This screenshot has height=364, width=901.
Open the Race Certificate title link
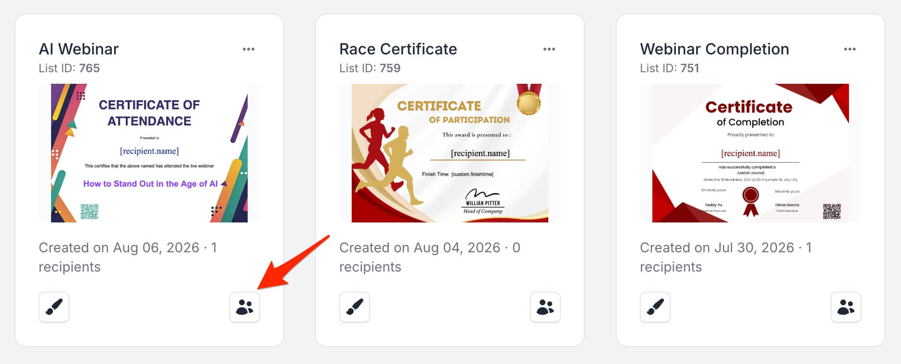(398, 49)
